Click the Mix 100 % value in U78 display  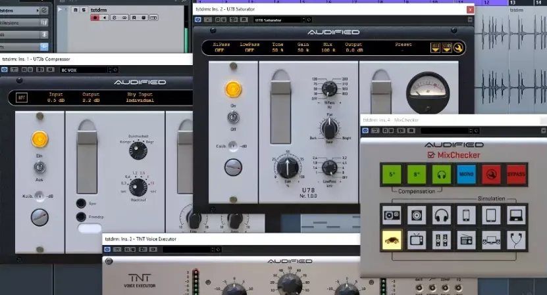[327, 50]
